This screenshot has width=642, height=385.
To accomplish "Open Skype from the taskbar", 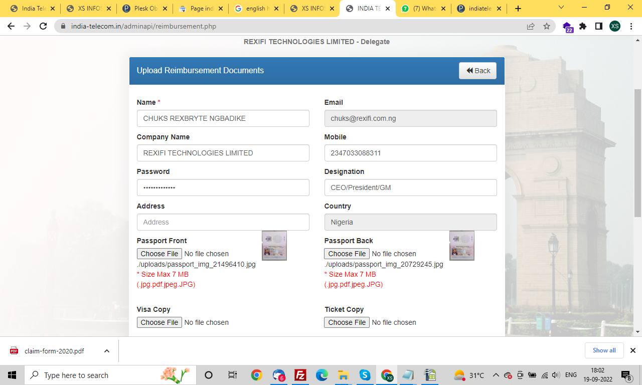I will click(x=365, y=375).
